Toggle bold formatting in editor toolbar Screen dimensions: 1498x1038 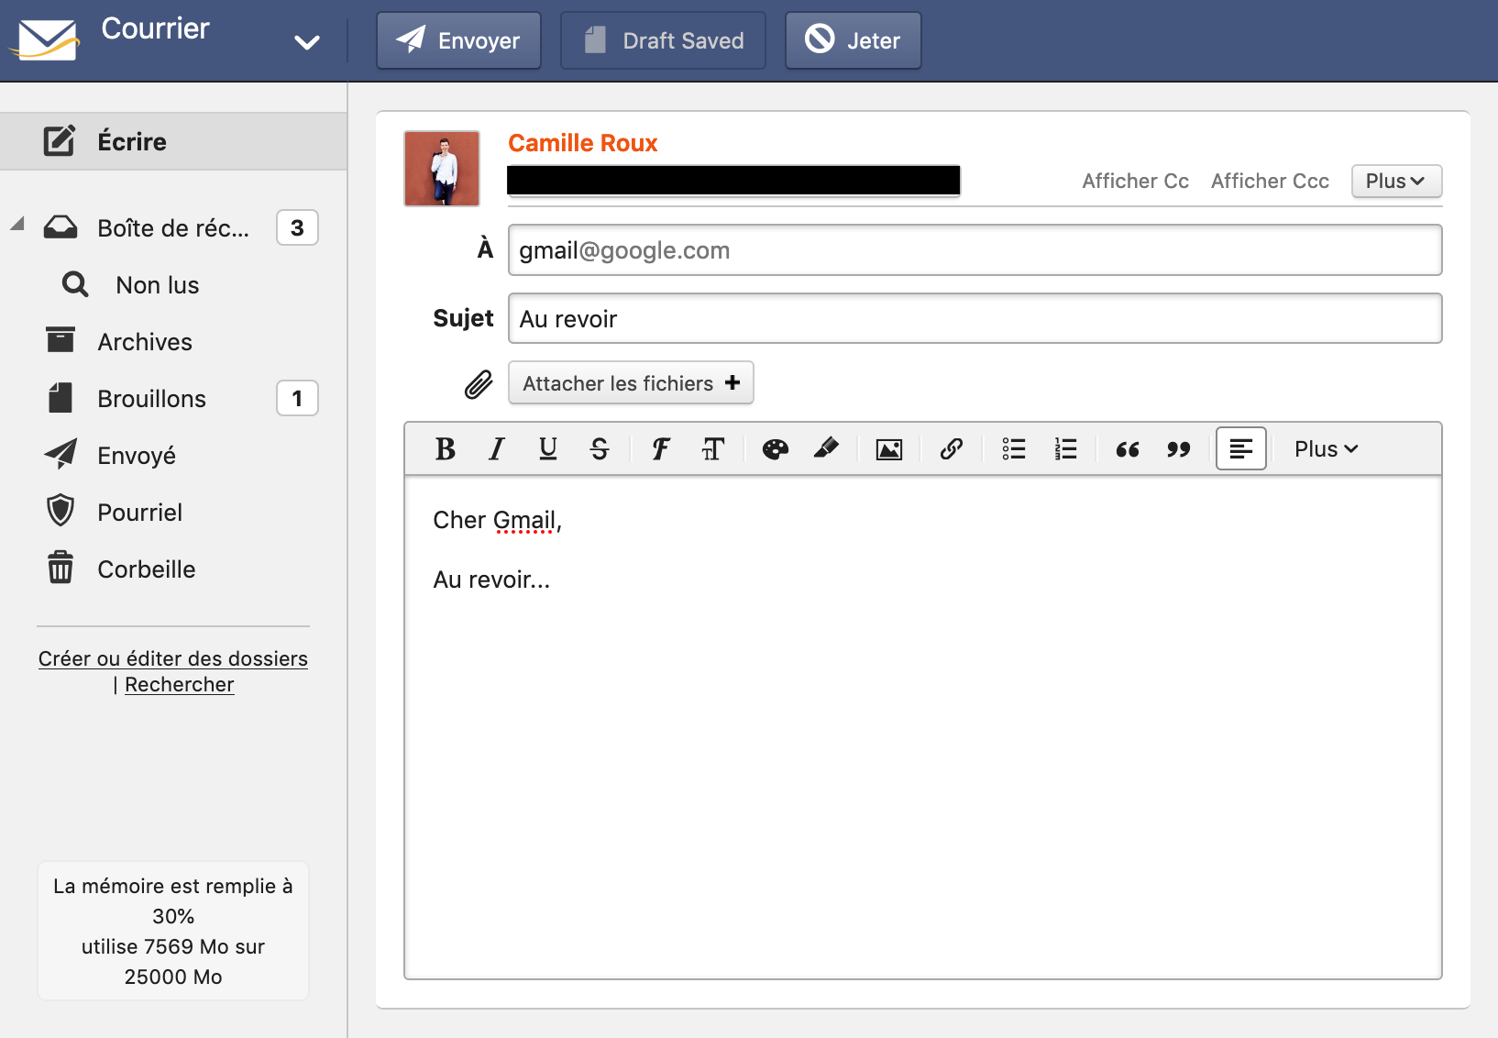coord(446,448)
